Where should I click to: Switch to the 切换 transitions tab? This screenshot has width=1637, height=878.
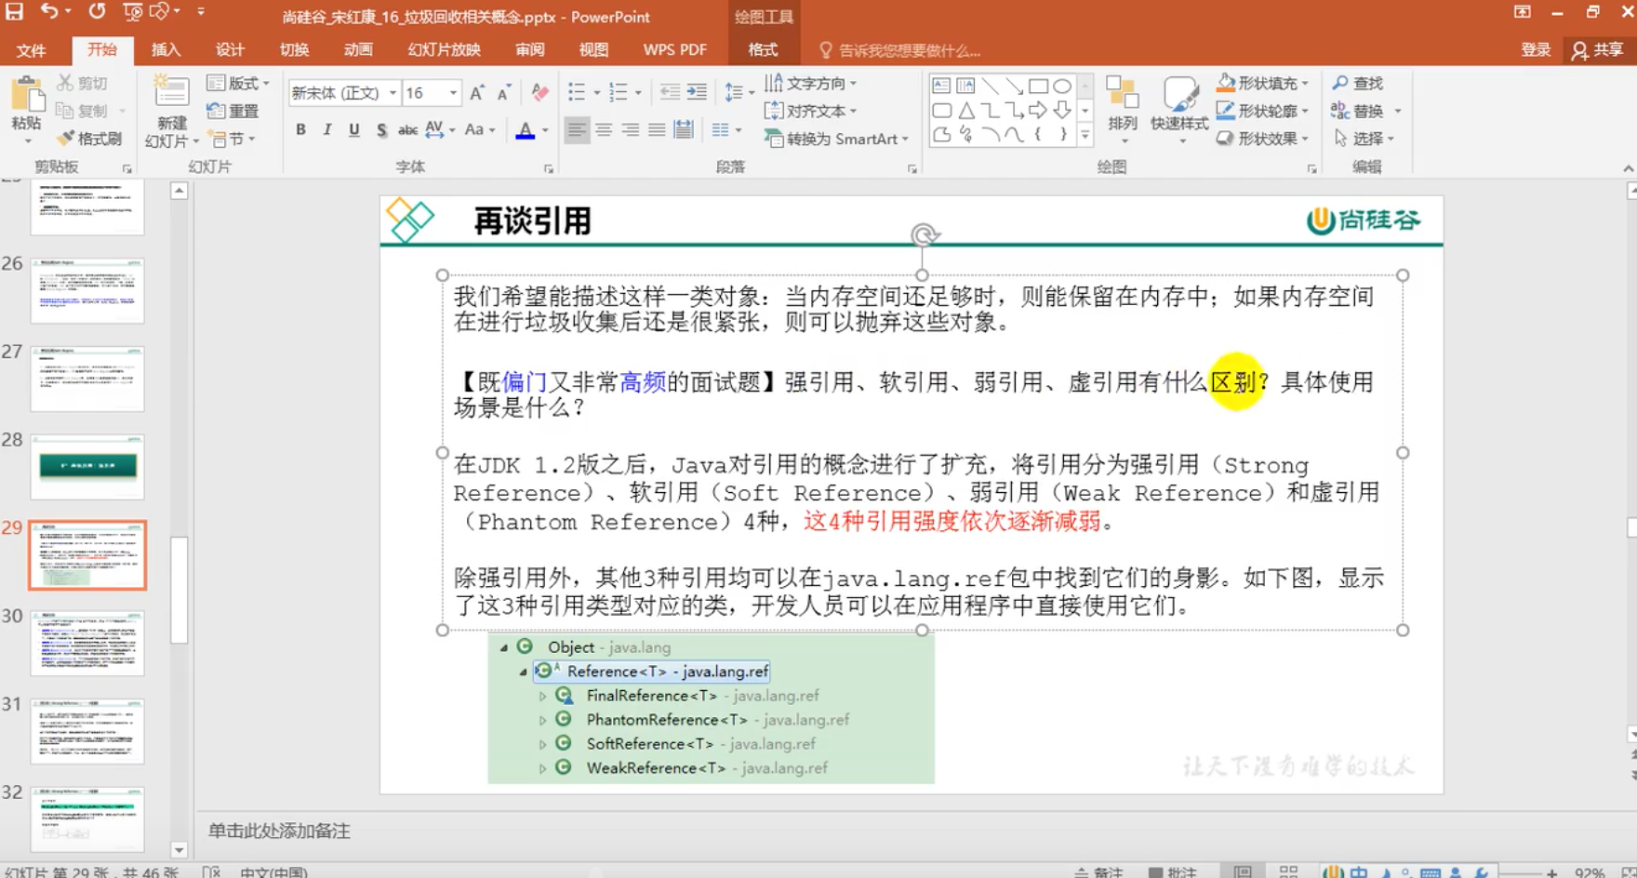coord(294,49)
